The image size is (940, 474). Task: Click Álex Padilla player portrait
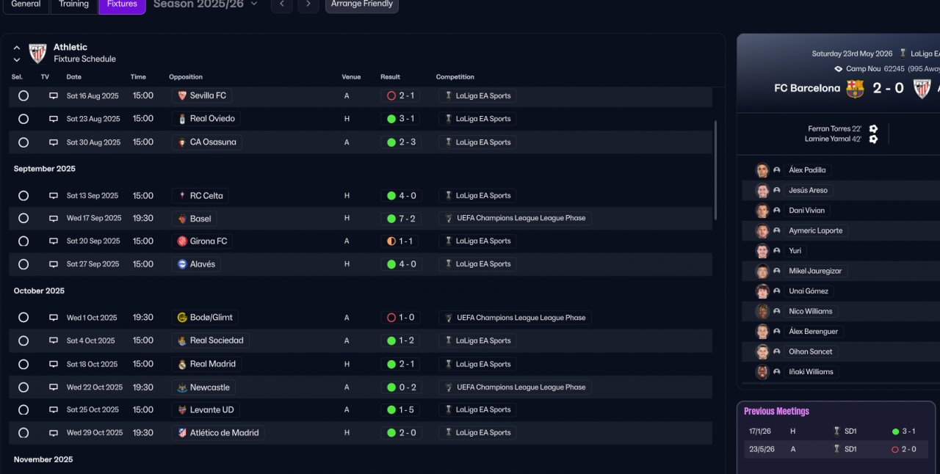tap(762, 170)
